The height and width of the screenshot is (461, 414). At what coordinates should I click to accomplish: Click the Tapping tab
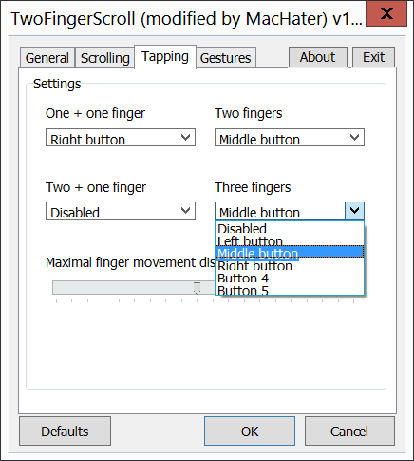click(165, 57)
